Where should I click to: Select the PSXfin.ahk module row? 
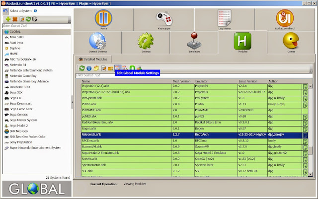194,104
